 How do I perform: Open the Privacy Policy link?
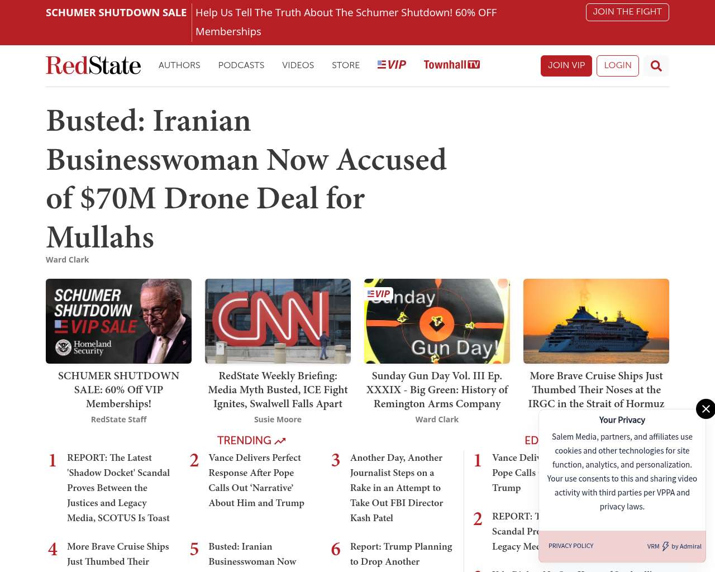(571, 546)
